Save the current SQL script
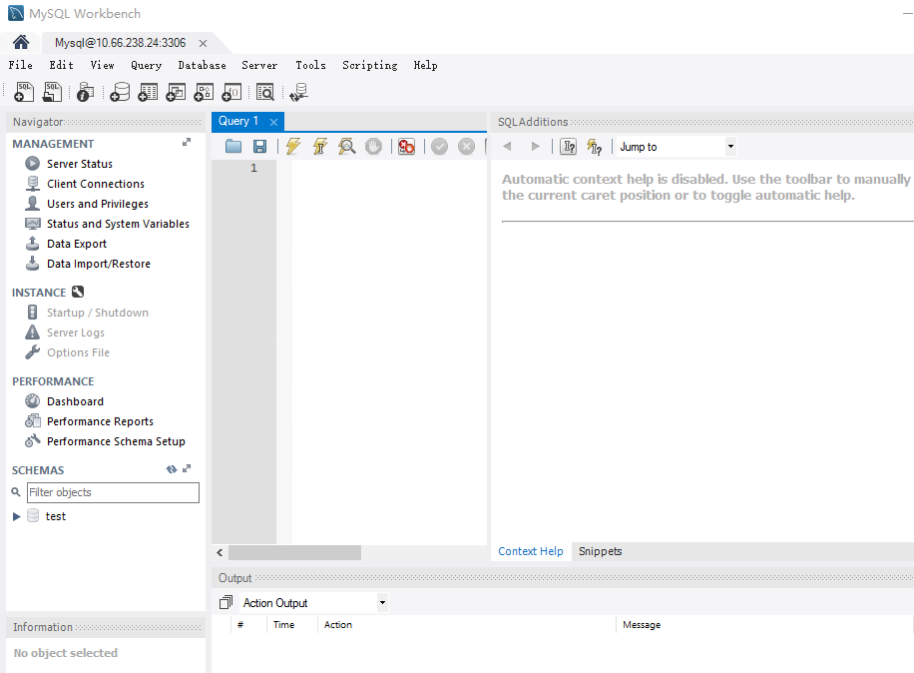The image size is (914, 673). coord(259,146)
